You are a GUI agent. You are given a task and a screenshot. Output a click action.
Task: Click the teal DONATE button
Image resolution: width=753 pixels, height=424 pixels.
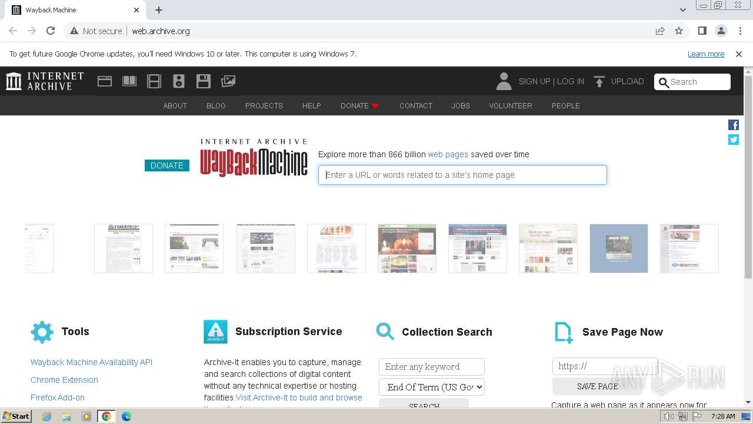point(167,165)
